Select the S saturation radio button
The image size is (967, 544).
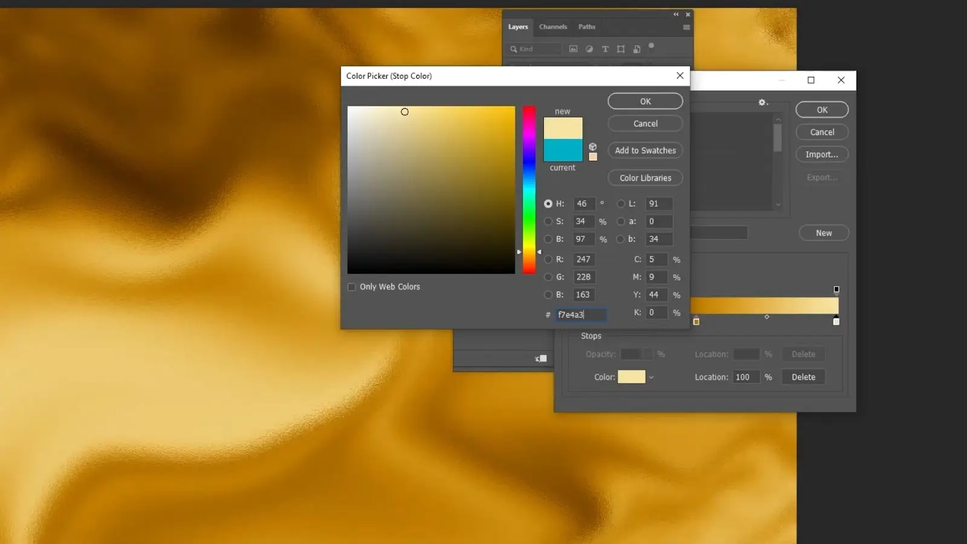[548, 221]
